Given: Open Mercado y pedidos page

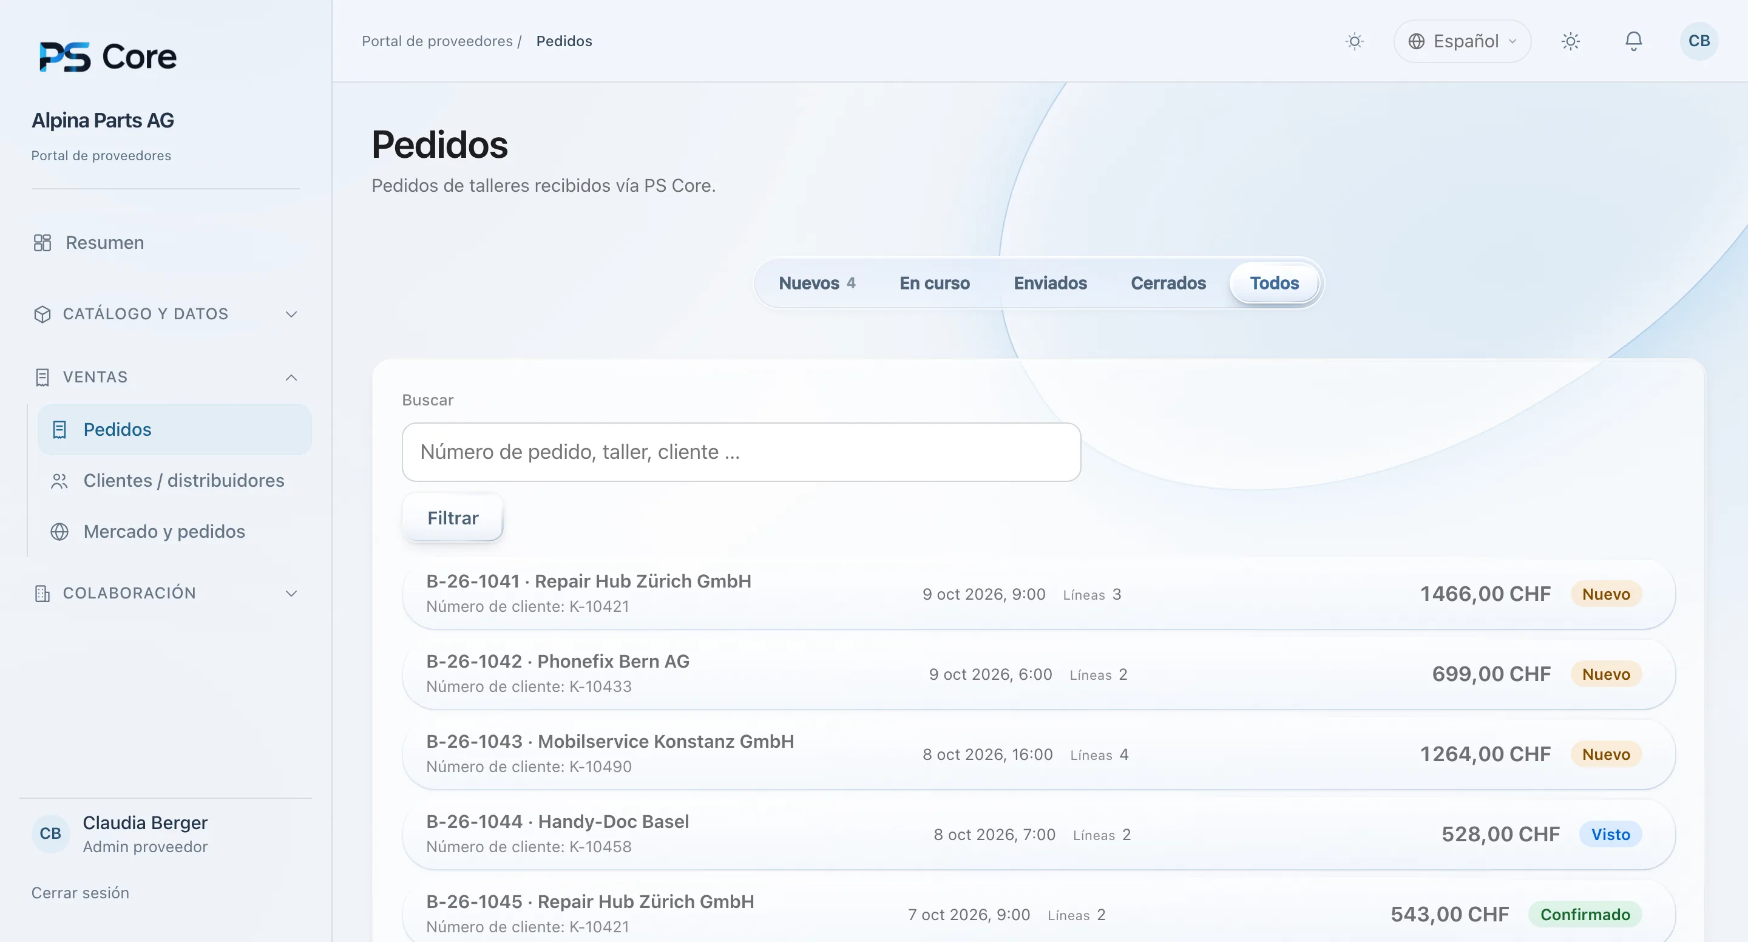Looking at the screenshot, I should [x=174, y=532].
